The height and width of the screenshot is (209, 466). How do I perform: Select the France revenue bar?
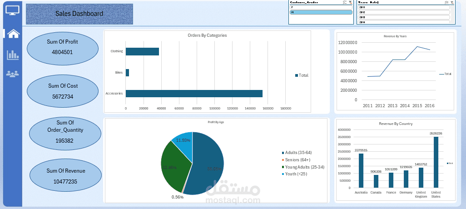pos(391,180)
